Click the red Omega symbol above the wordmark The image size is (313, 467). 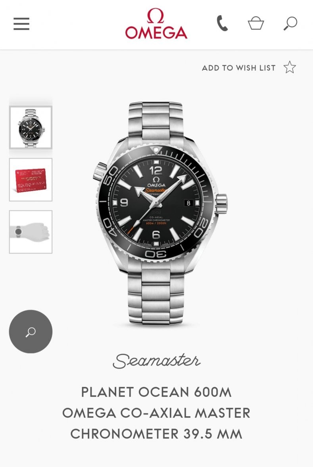156,15
